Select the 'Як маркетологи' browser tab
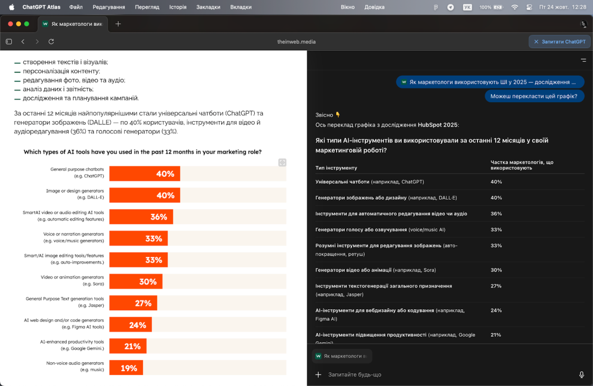593x386 pixels. pos(73,24)
